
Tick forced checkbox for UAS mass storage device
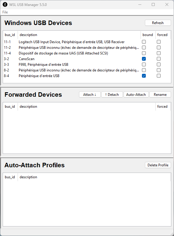(159, 53)
